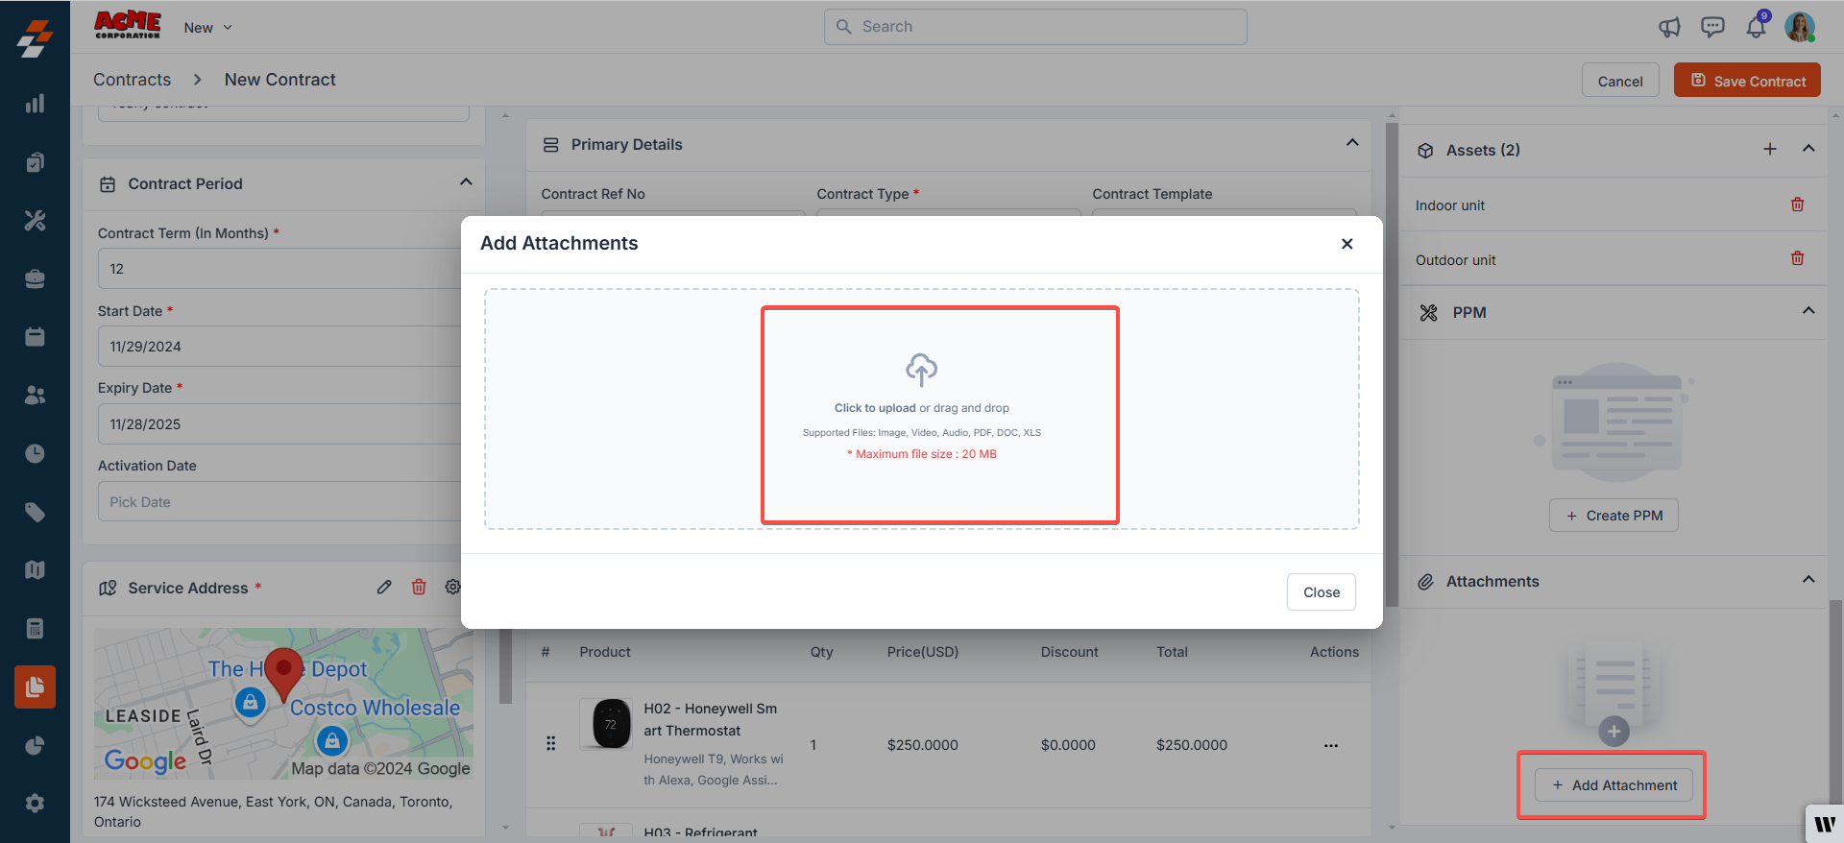Click the Search input field
1844x843 pixels.
coord(1035,27)
